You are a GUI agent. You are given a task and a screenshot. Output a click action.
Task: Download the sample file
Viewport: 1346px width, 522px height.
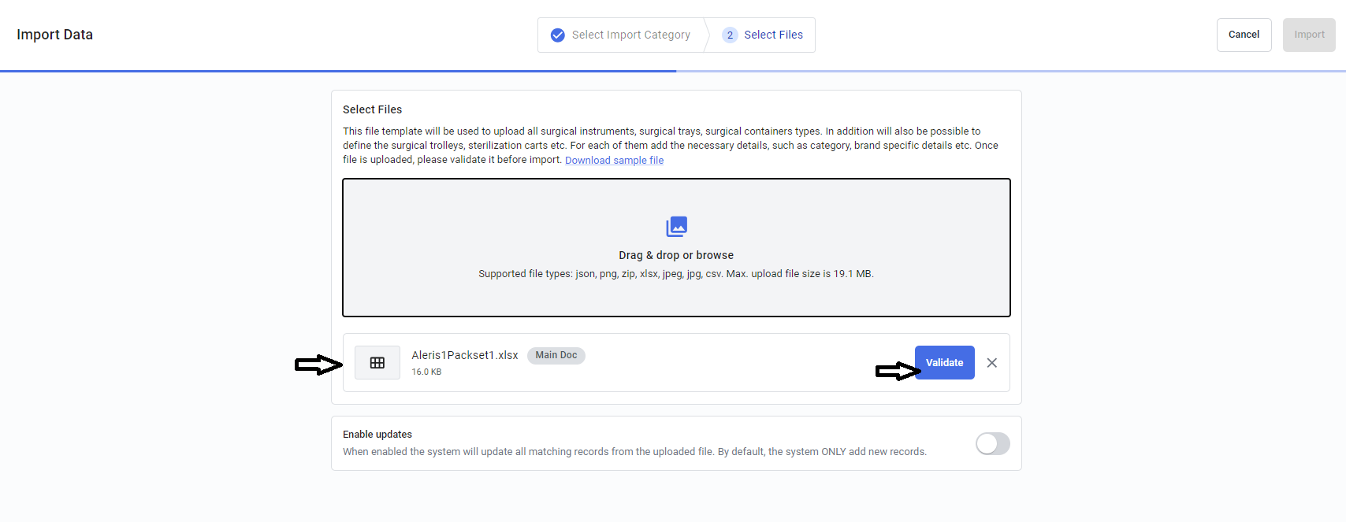coord(614,160)
